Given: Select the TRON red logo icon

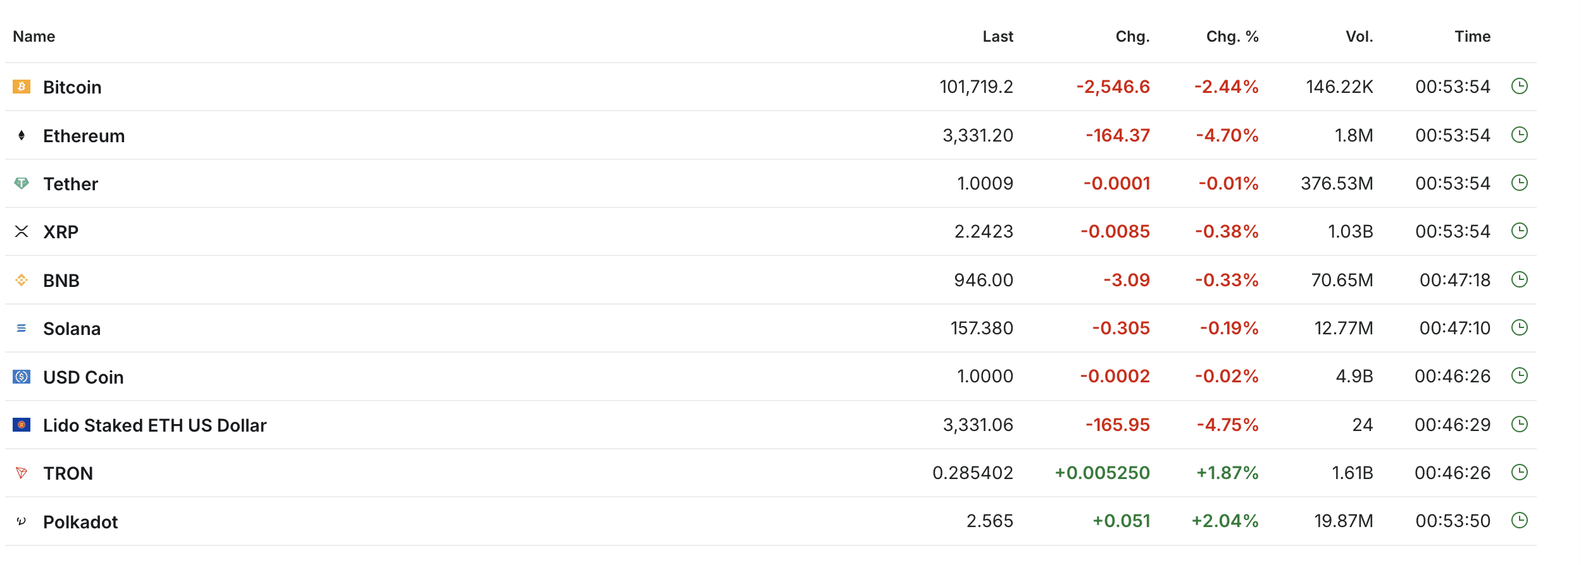Looking at the screenshot, I should (x=22, y=473).
